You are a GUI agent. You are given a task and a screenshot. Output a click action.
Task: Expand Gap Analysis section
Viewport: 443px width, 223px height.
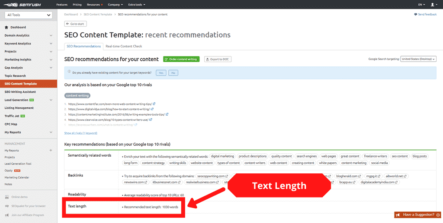51,68
